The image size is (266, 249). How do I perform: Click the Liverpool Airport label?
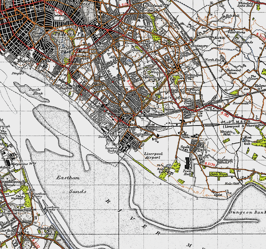click(154, 156)
